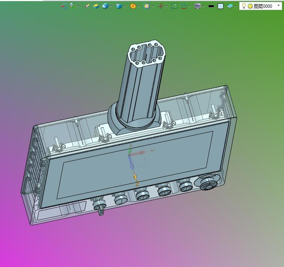The height and width of the screenshot is (267, 284).
Task: Expand the datum axis dropdown arrow
Action: [x=166, y=6]
